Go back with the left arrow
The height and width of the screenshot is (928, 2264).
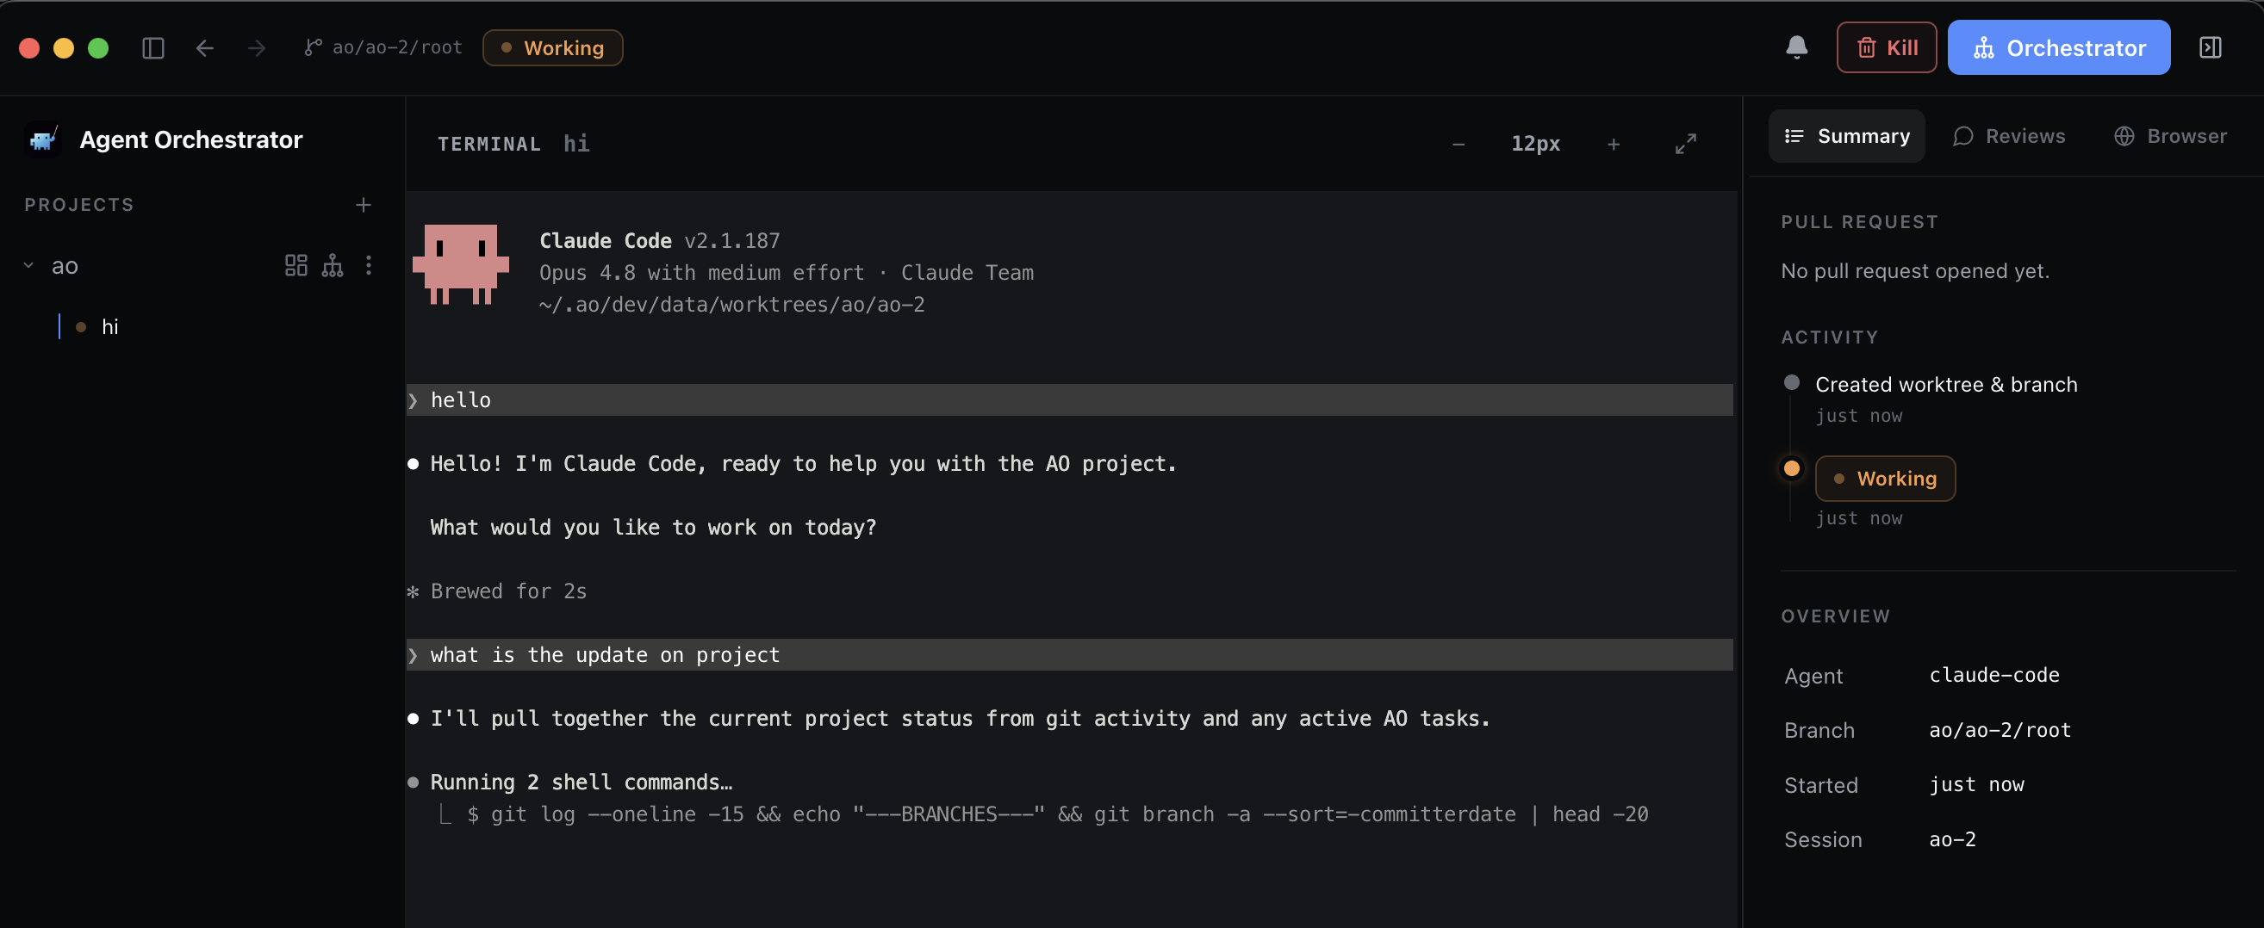(x=205, y=47)
